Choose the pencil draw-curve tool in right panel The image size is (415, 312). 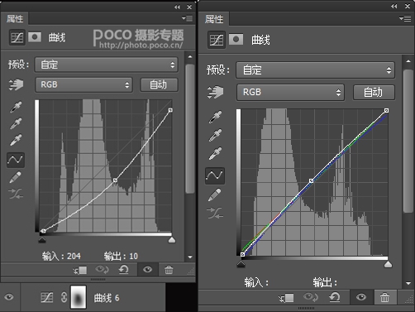215,194
